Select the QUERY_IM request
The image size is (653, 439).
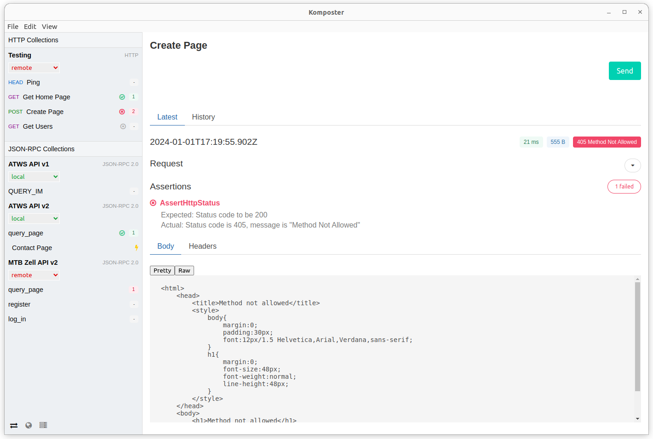coord(73,191)
